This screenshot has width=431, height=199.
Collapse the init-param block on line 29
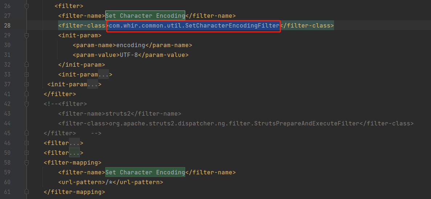tap(27, 35)
